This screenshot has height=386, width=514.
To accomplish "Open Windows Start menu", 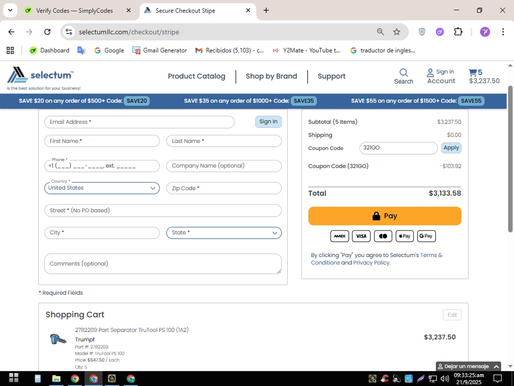I will [x=14, y=378].
